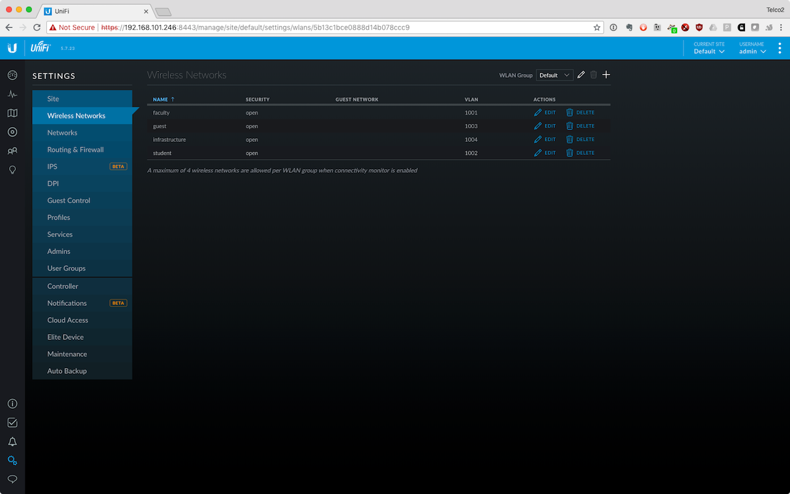Click the infrastructure network name

169,139
